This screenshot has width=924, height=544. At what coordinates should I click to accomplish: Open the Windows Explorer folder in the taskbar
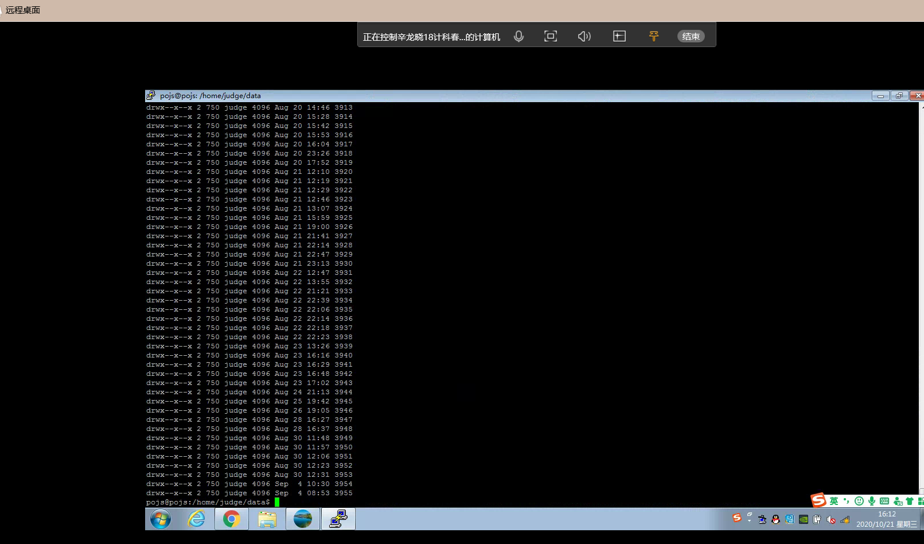coord(267,519)
